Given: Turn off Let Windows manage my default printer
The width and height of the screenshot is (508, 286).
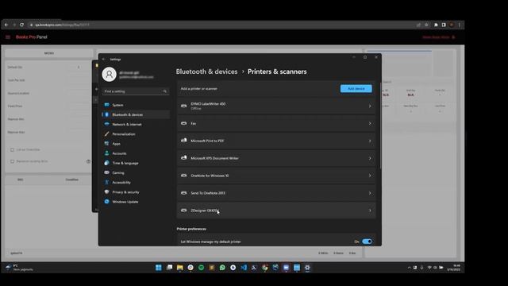Looking at the screenshot, I should click(367, 242).
